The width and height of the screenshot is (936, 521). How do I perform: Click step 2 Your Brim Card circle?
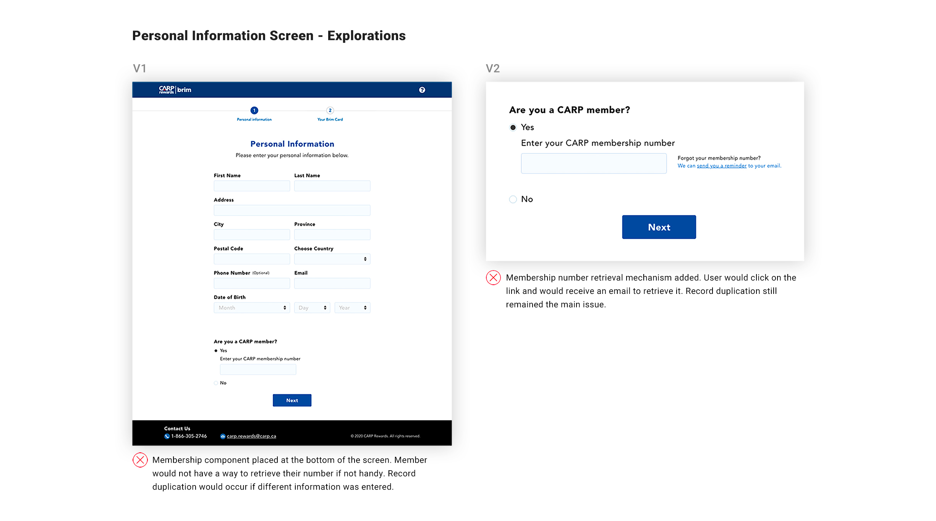tap(330, 110)
